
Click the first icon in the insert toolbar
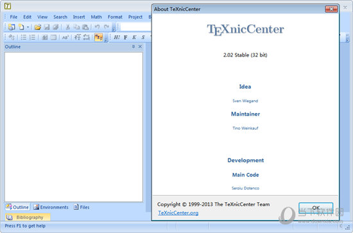click(x=12, y=37)
